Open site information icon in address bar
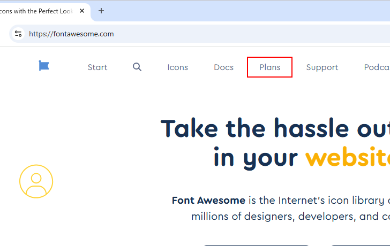Screen dimensions: 390x246 point(18,34)
